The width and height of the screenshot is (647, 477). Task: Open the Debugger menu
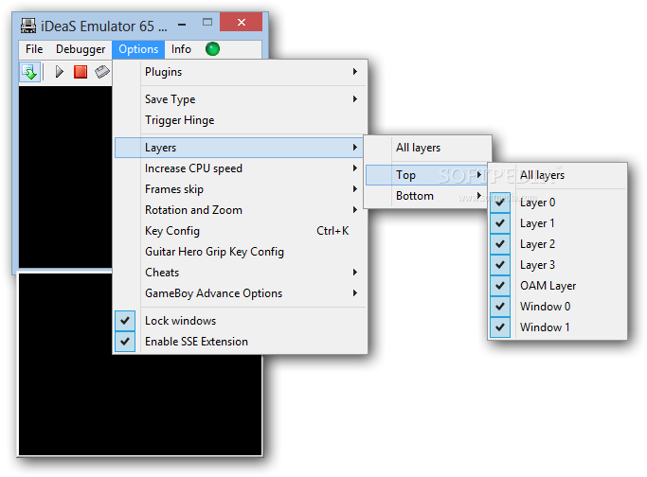(x=81, y=49)
